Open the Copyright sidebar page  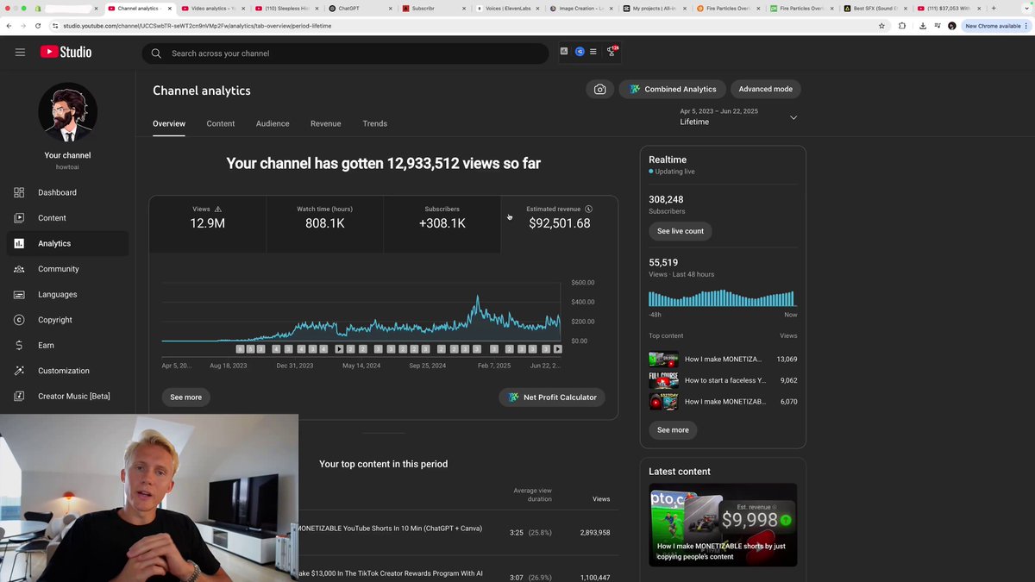(x=67, y=320)
